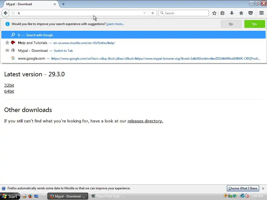Click the info icon in bottom notification bar
Screen dimensions: 267x200
pos(4,189)
